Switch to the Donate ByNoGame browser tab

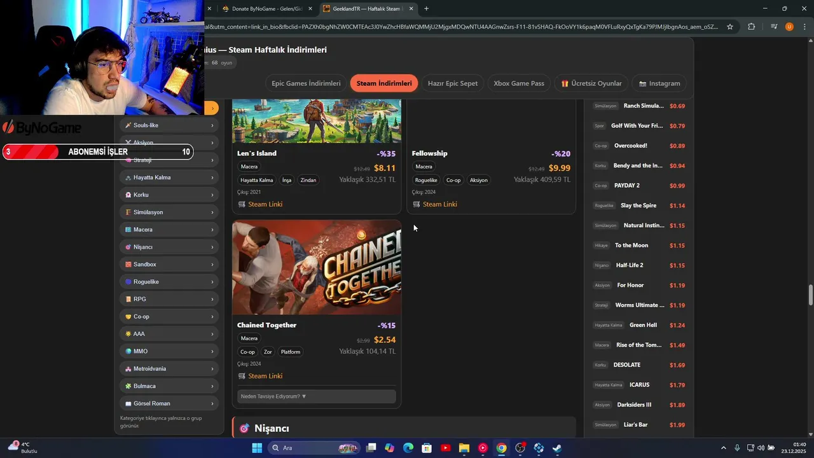(266, 9)
